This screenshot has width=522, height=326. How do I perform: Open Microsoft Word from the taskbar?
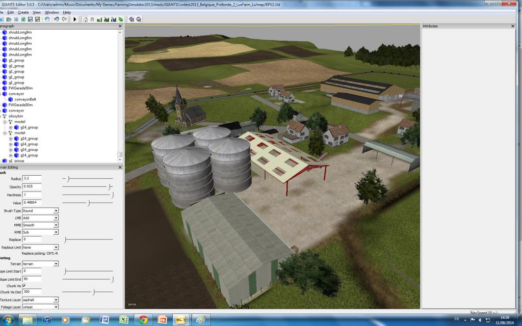tap(105, 320)
